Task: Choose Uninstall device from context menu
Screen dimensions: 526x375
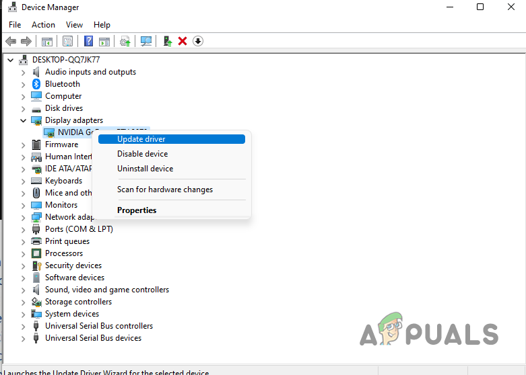Action: (x=172, y=169)
